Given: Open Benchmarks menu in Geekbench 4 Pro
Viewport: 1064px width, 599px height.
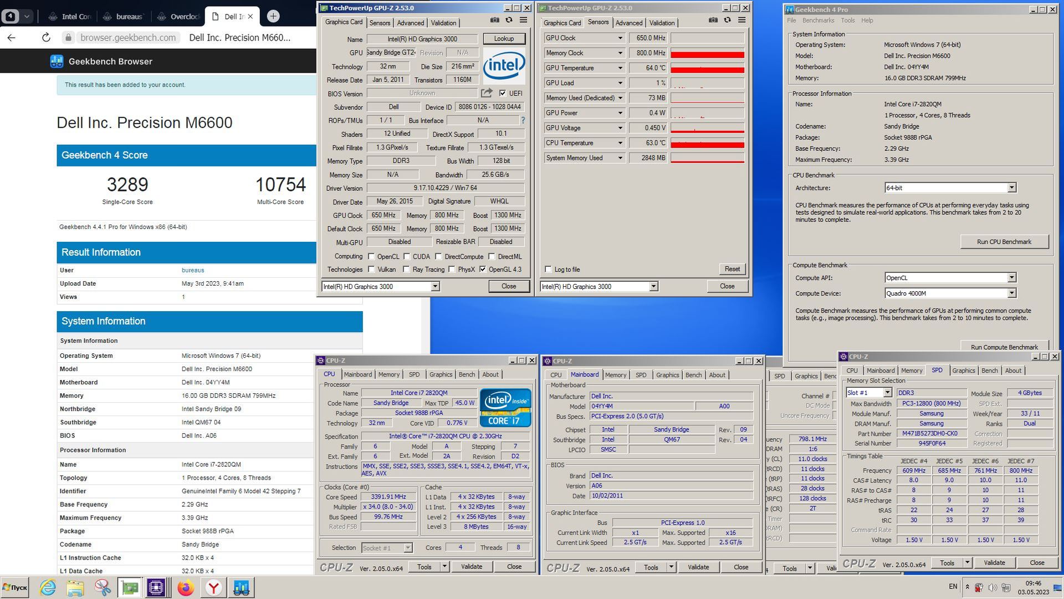Looking at the screenshot, I should pyautogui.click(x=818, y=21).
